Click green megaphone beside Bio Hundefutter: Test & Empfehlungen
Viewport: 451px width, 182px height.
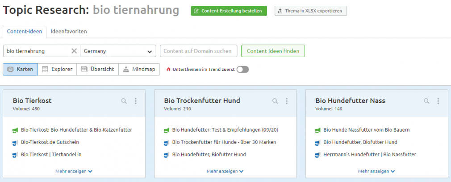[x=167, y=130]
